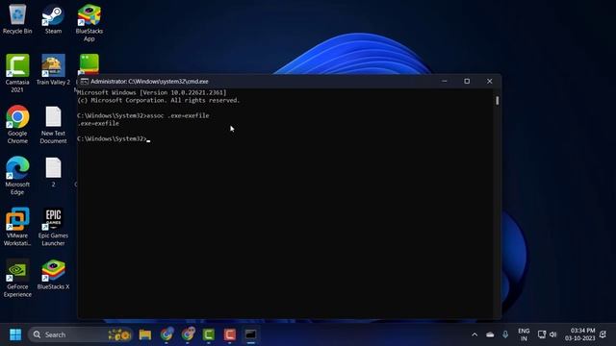Select the Steam desktop shortcut

pos(53,19)
